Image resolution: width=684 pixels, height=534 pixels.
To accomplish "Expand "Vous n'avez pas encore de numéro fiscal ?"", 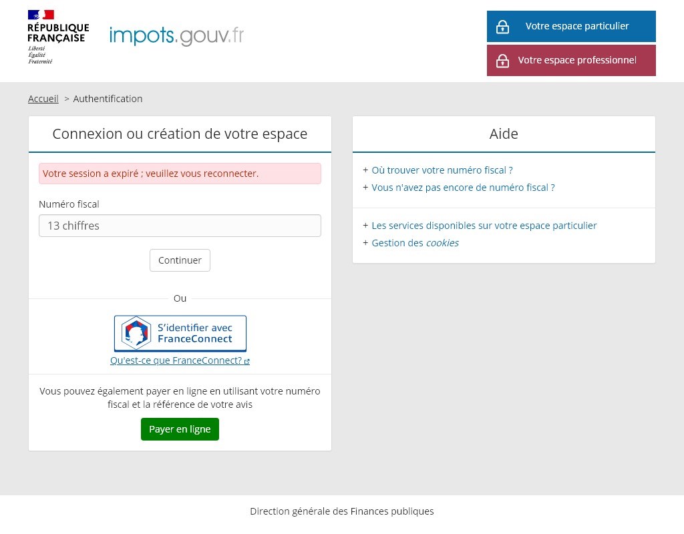I will pos(463,188).
